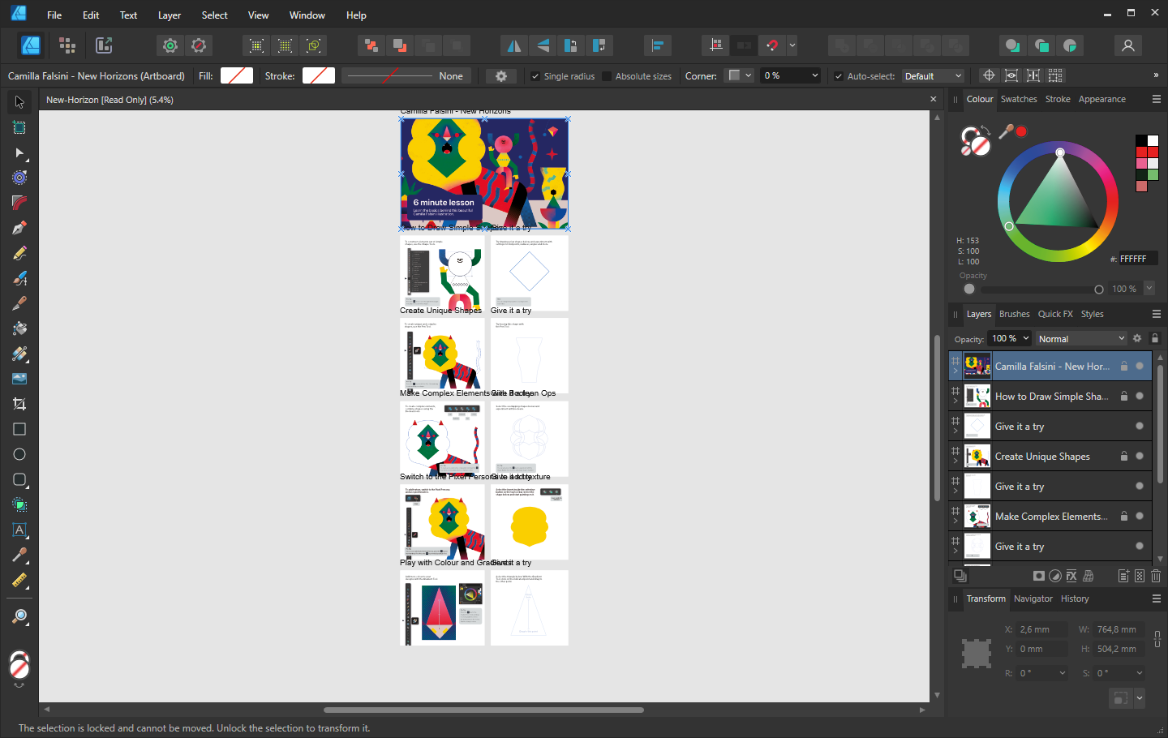The image size is (1168, 738).
Task: Open the Alignment options
Action: tap(658, 45)
